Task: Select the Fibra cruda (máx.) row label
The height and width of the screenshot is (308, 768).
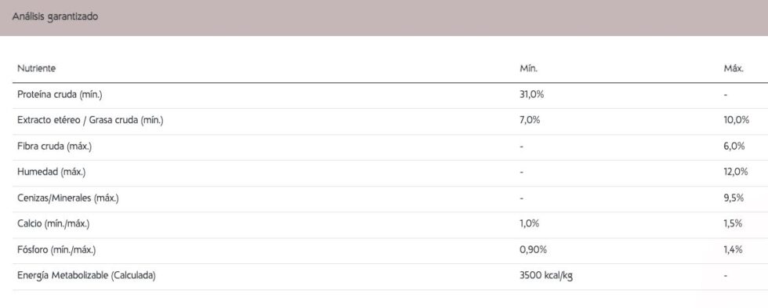Action: coord(54,147)
